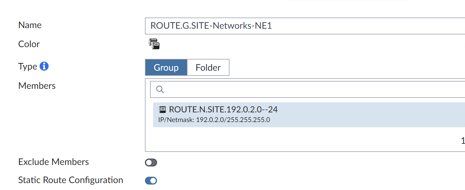Click the magnifier icon in Members search
Image resolution: width=465 pixels, height=190 pixels.
coord(160,89)
